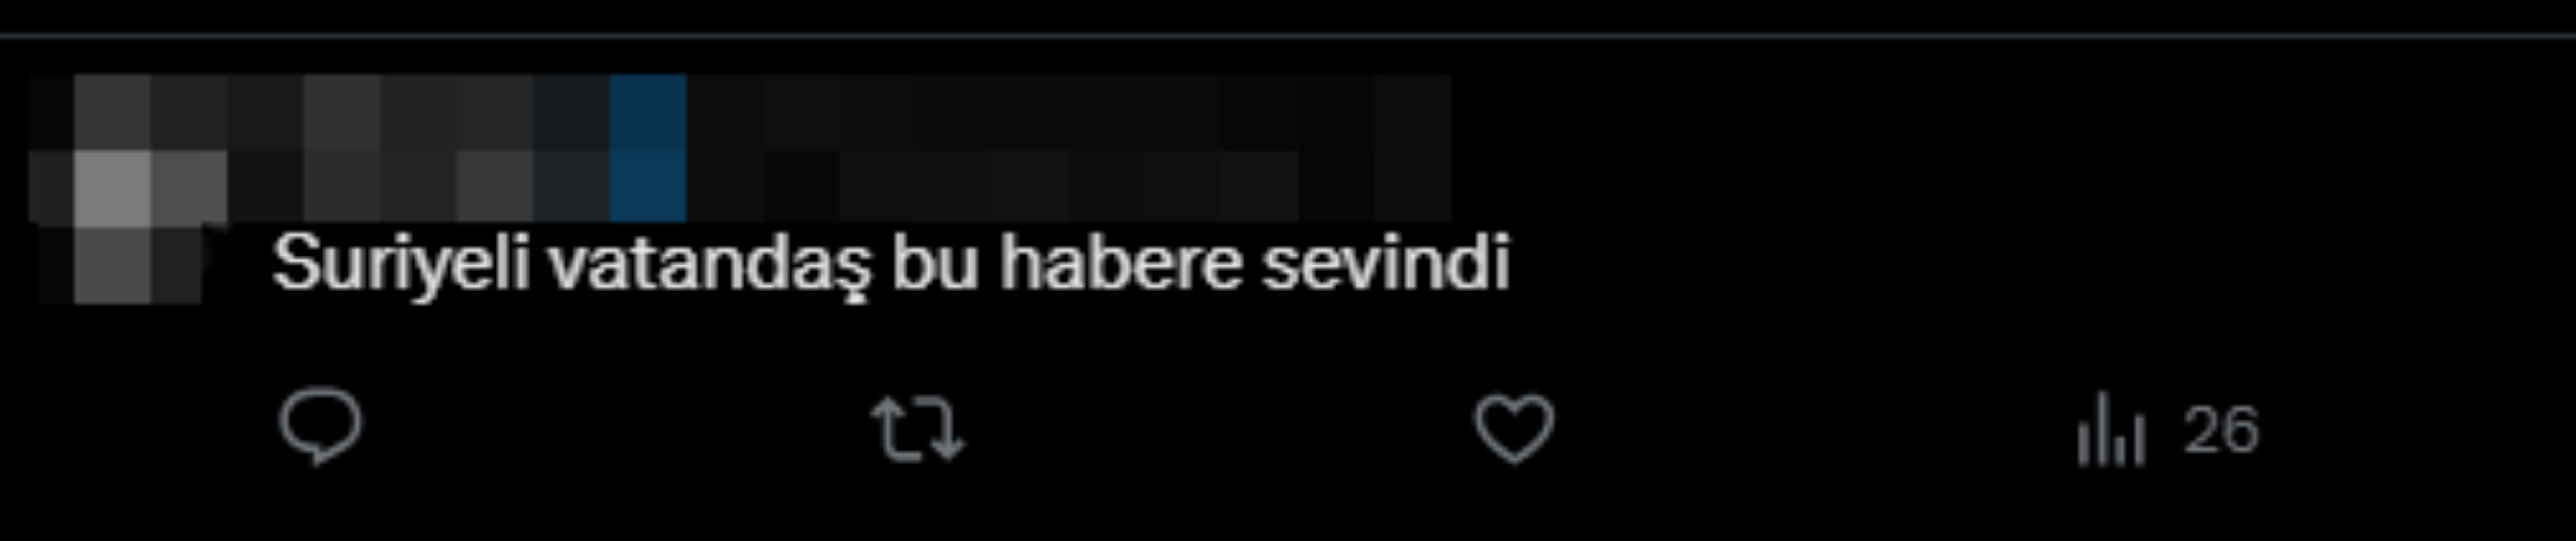Like the tweet with the heart icon
2576x541 pixels.
(1514, 429)
